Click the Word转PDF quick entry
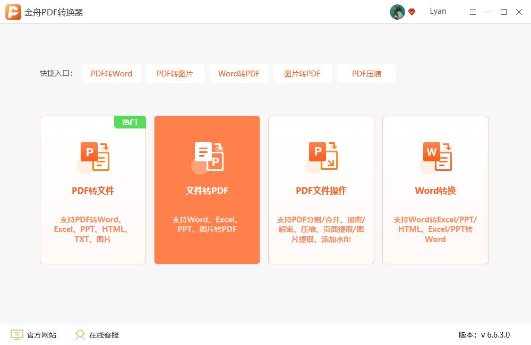This screenshot has width=531, height=345. tap(239, 73)
